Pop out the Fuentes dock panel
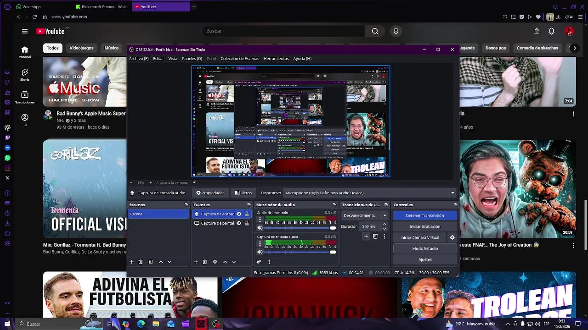 (x=249, y=205)
